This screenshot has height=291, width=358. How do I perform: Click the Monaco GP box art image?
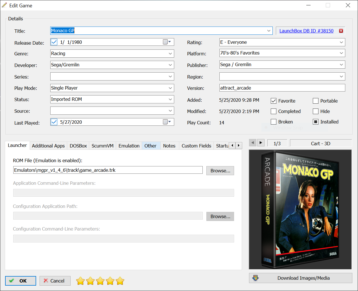pos(300,209)
